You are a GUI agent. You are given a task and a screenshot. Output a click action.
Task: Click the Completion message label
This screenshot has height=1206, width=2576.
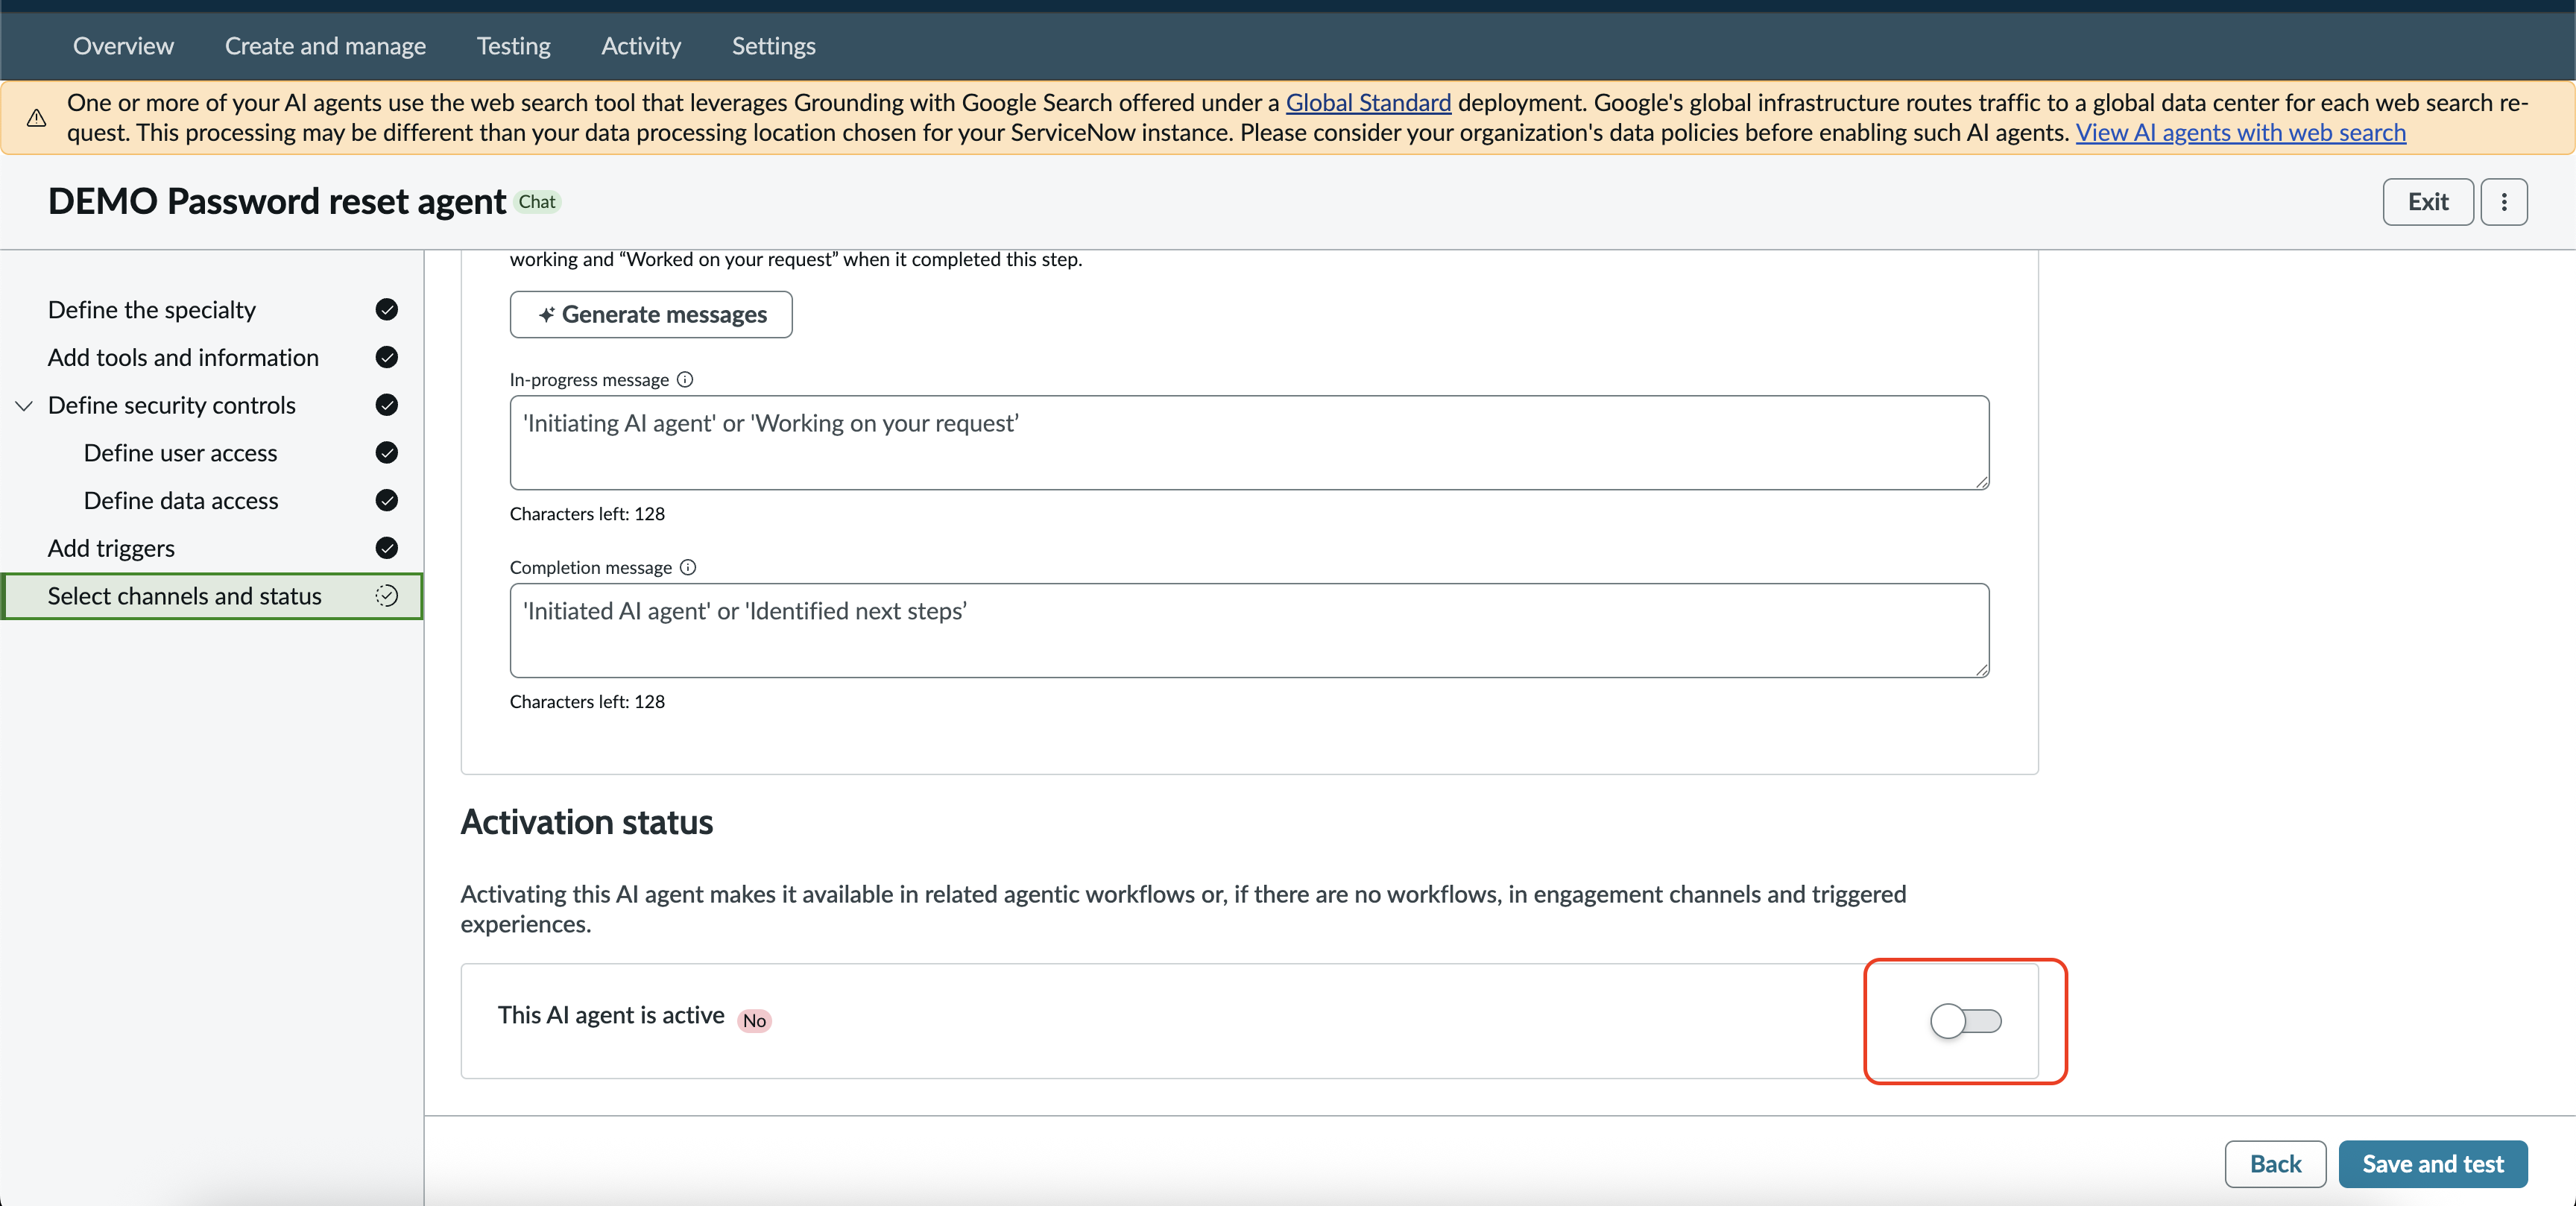coord(591,568)
